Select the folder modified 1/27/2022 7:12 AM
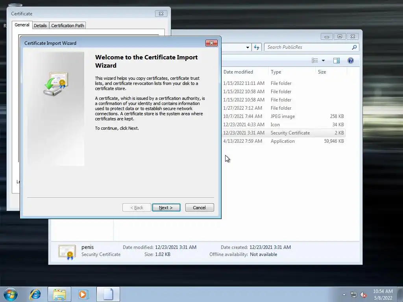 click(283, 108)
